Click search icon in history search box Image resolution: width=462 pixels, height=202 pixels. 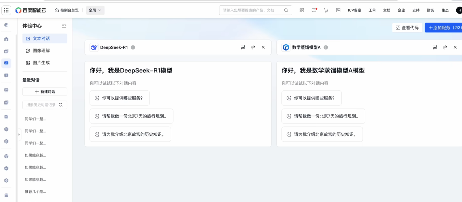pyautogui.click(x=61, y=105)
